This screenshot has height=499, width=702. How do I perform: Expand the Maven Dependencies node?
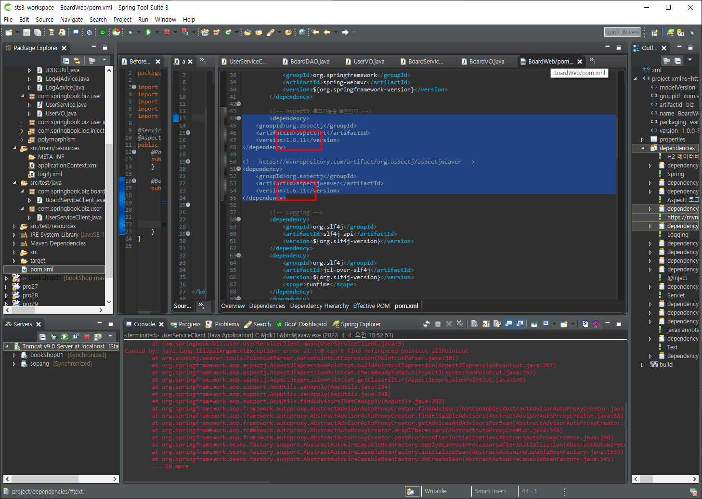tap(14, 243)
